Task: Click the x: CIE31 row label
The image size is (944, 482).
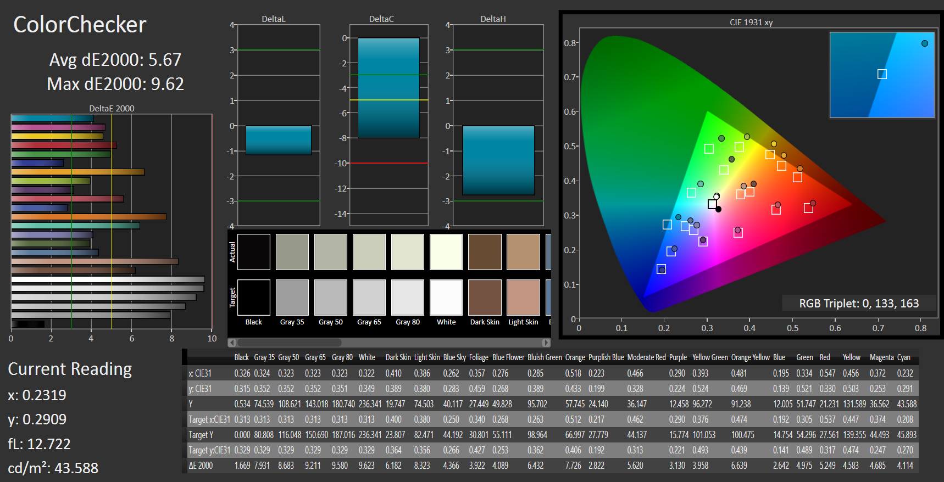Action: click(x=200, y=373)
